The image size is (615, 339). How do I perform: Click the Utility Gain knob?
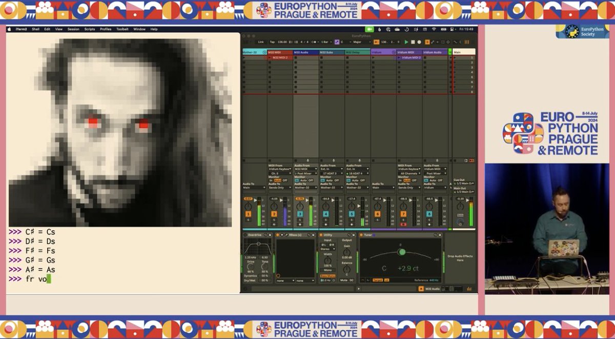coord(347,252)
